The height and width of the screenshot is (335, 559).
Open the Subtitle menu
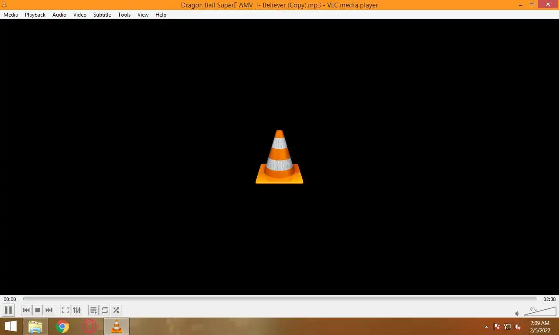[x=102, y=15]
